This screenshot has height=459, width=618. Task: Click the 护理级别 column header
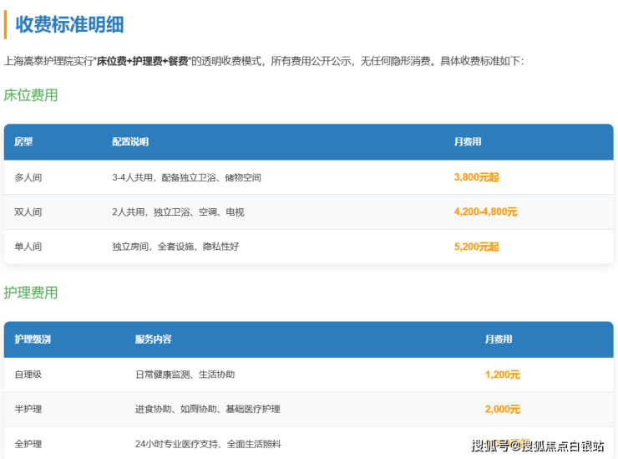pos(33,339)
